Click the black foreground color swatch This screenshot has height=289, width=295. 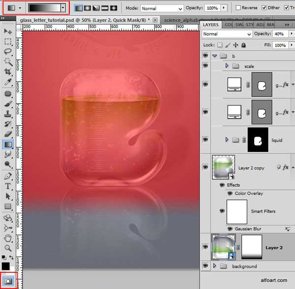[5, 266]
